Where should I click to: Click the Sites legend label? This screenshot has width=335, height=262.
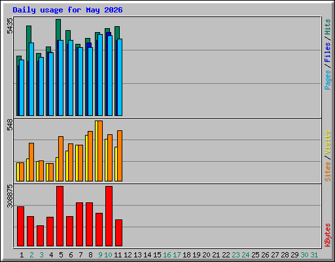pyautogui.click(x=328, y=172)
